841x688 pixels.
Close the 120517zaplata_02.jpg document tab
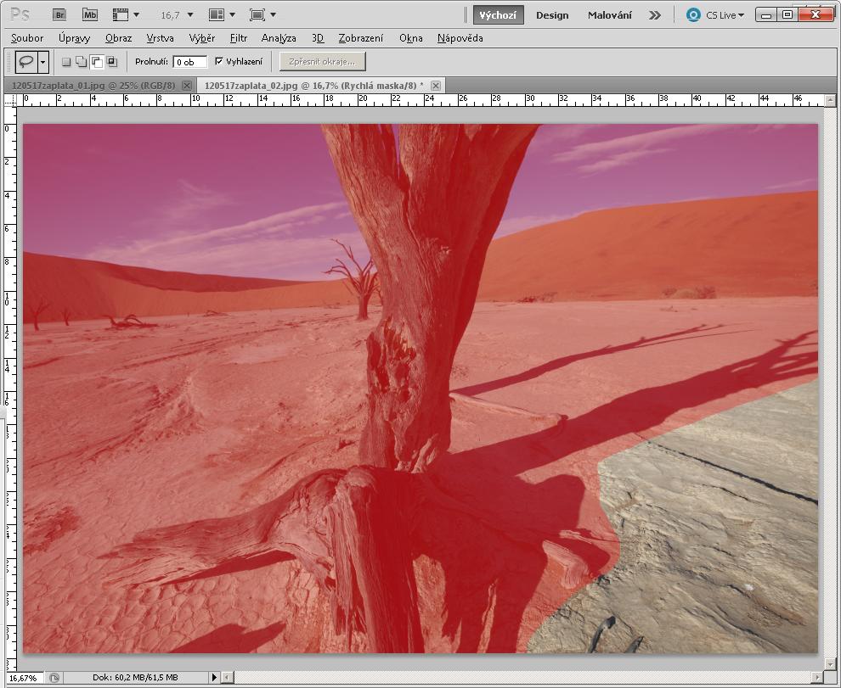click(436, 86)
